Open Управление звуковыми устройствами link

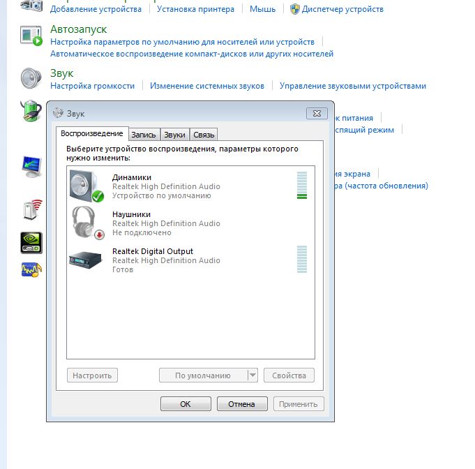click(x=353, y=86)
